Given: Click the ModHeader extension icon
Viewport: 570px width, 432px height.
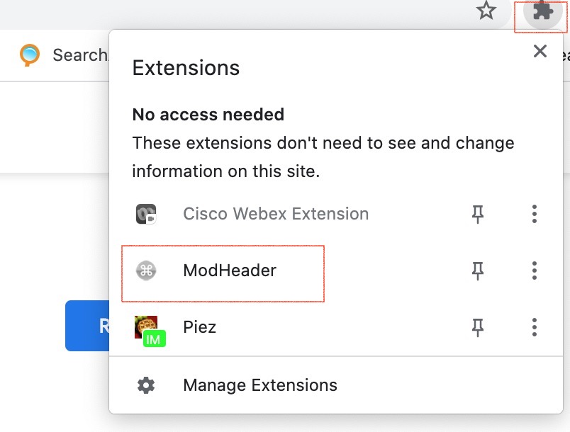Looking at the screenshot, I should pos(146,271).
